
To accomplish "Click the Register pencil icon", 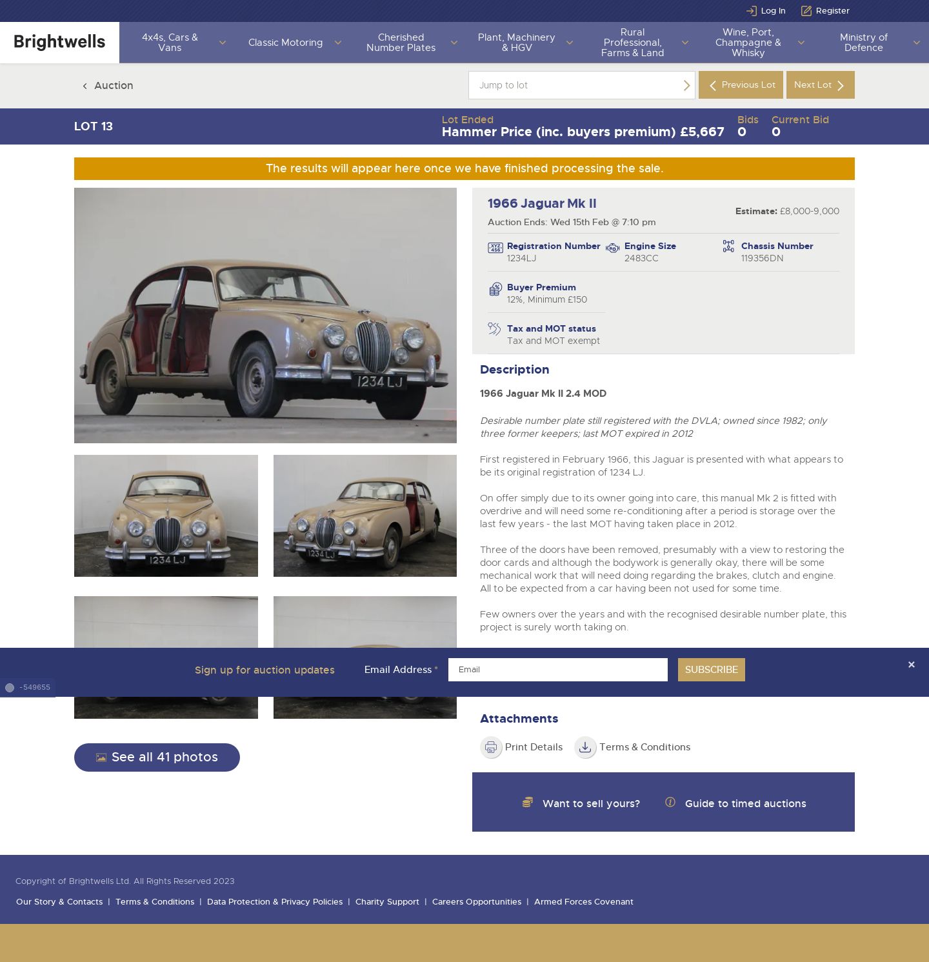I will coord(806,10).
